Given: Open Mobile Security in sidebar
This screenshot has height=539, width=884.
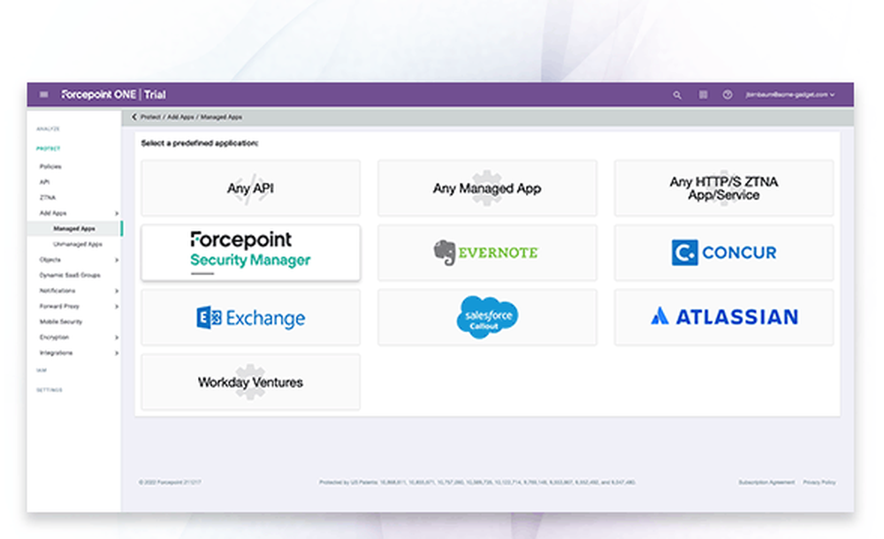Looking at the screenshot, I should 61,322.
